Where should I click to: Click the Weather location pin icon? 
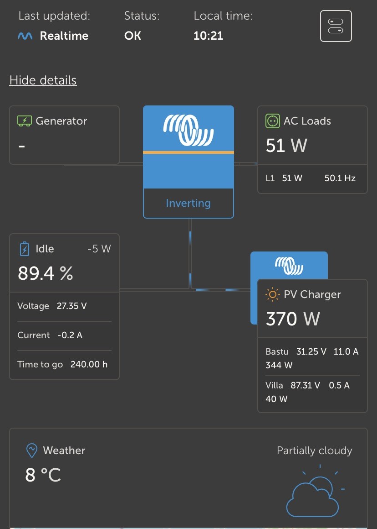tap(31, 450)
